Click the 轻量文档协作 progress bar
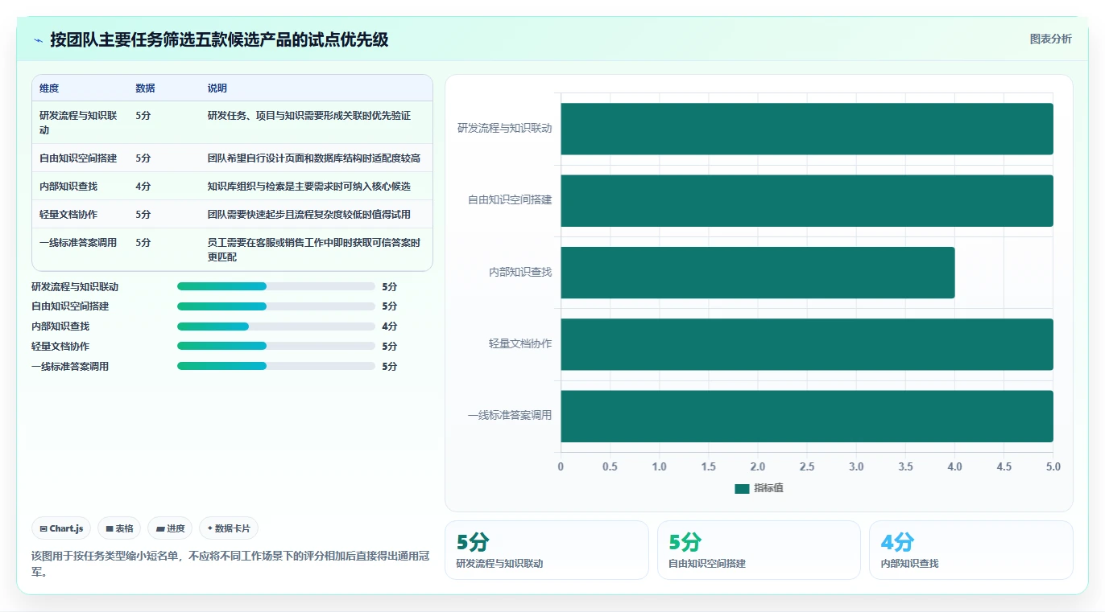Image resolution: width=1105 pixels, height=612 pixels. [276, 347]
